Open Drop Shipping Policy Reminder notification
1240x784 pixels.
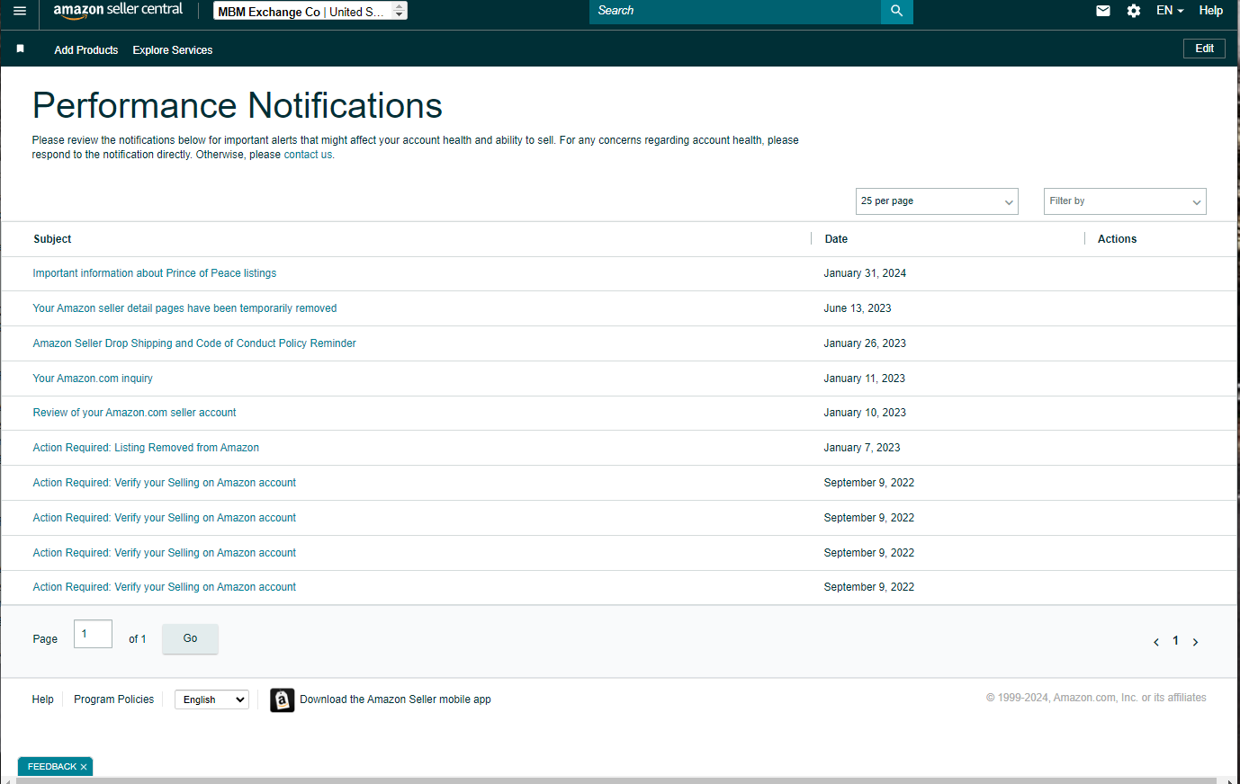point(194,343)
